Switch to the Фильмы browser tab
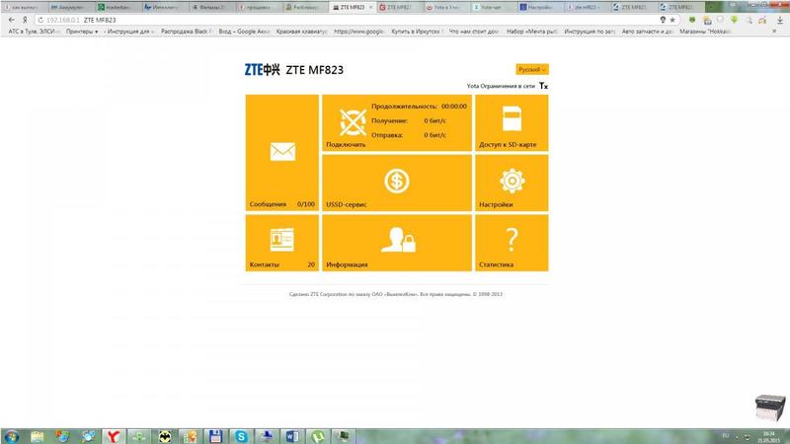The height and width of the screenshot is (444, 790). 210,7
